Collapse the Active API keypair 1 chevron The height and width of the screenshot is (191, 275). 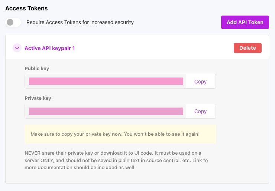17,48
